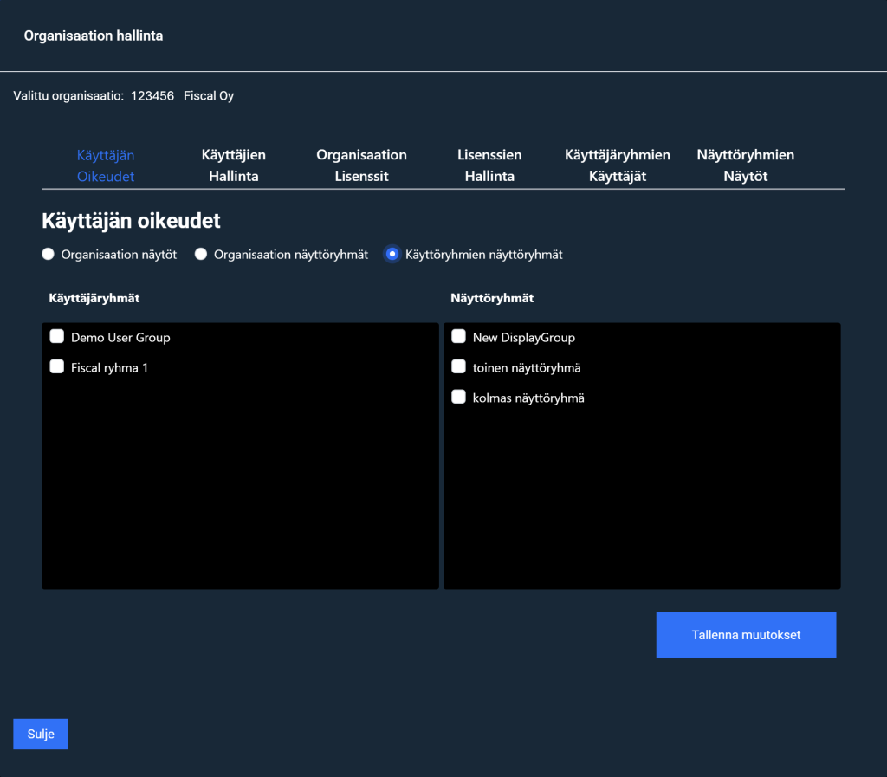Click the Organisaation hallinta page title
The width and height of the screenshot is (887, 777).
(x=94, y=36)
